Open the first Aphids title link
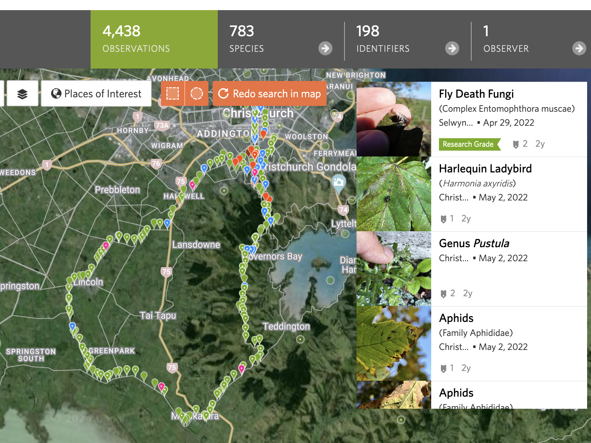Viewport: 591px width, 443px height. pyautogui.click(x=456, y=318)
